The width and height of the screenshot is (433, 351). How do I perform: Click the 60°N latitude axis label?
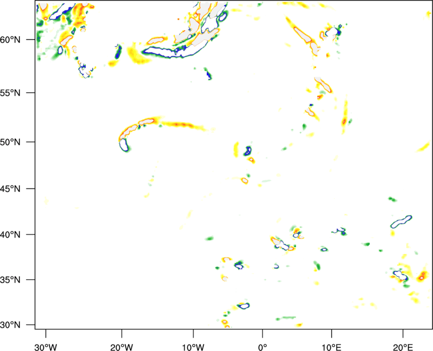point(10,40)
